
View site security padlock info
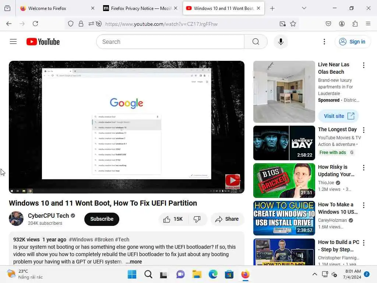tap(81, 24)
